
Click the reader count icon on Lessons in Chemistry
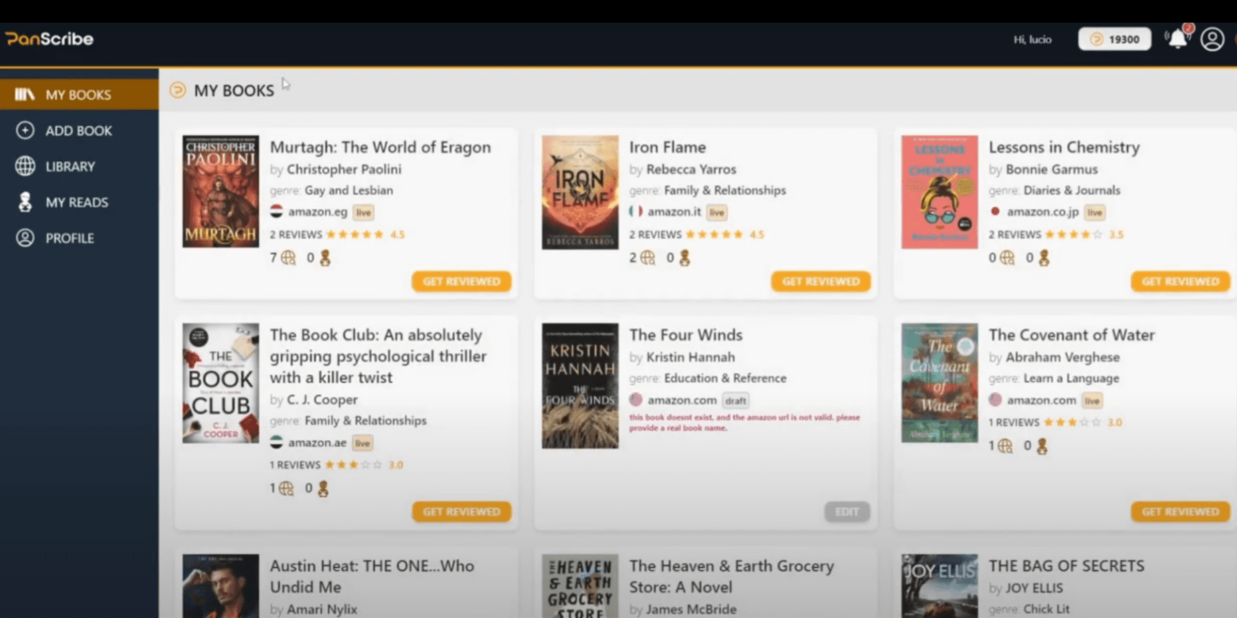[1044, 258]
